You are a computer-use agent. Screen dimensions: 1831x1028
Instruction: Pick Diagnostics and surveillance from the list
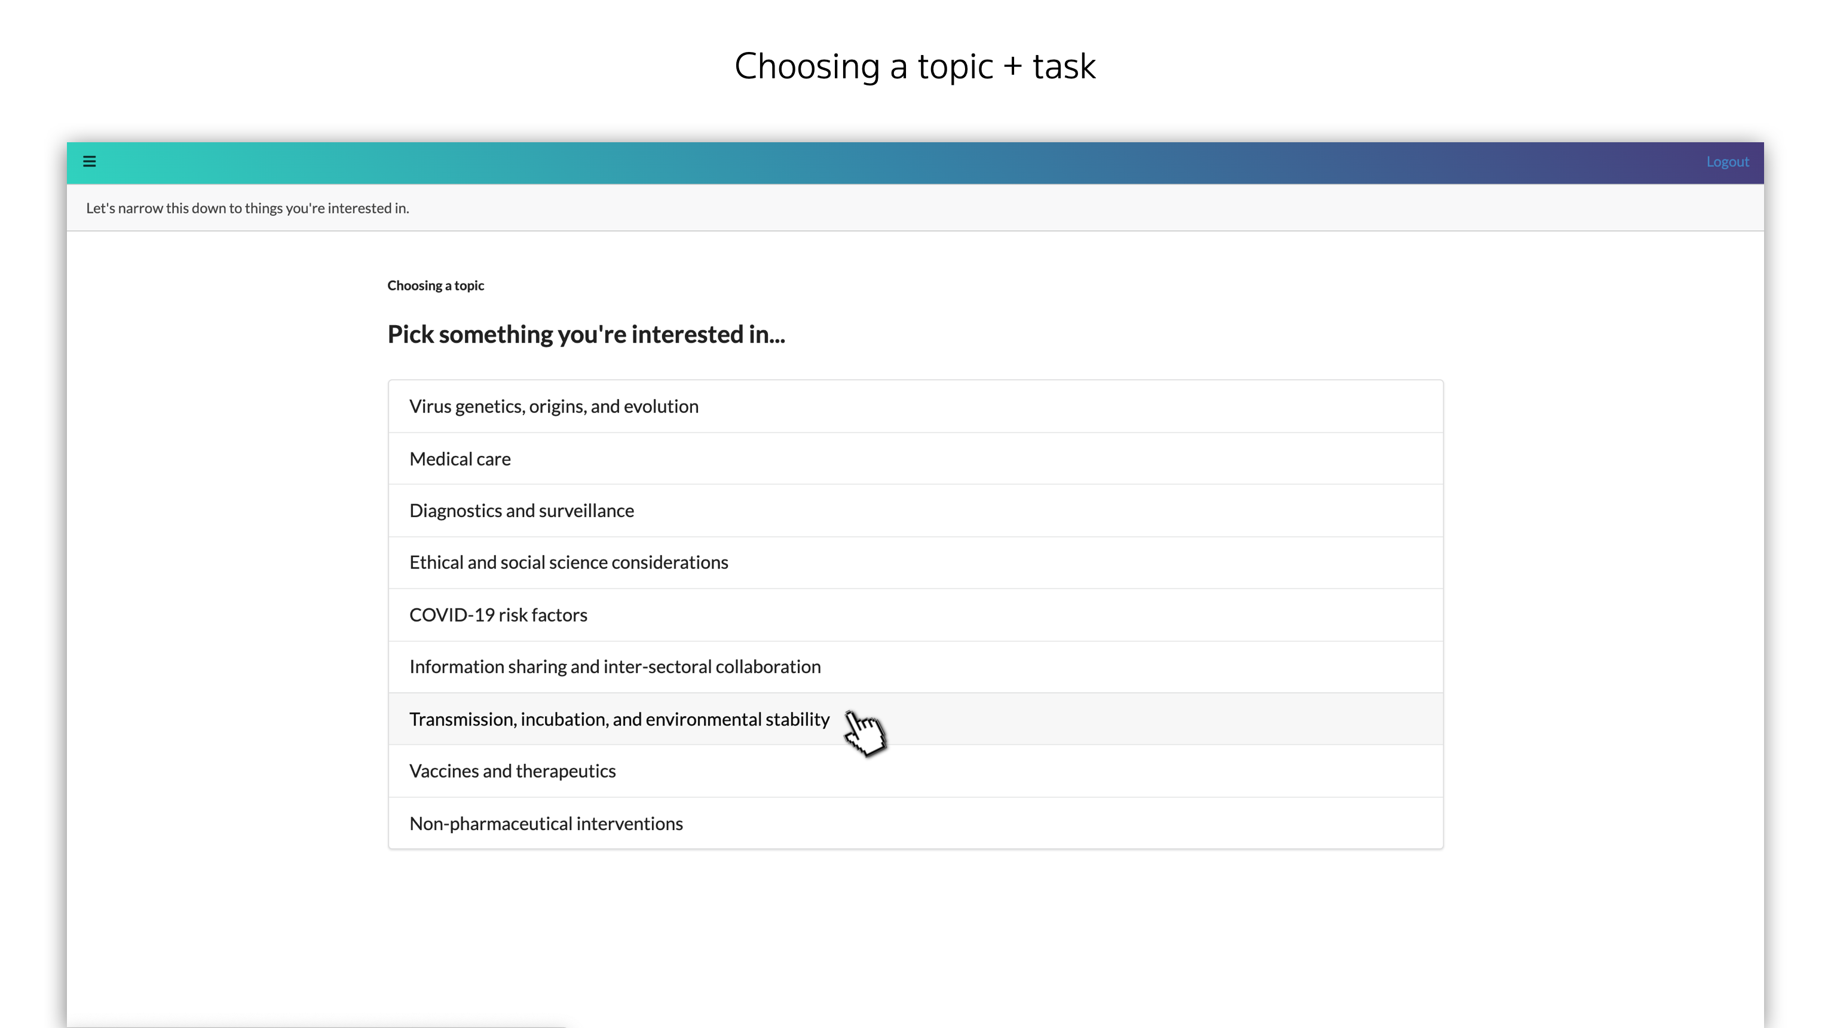[522, 511]
